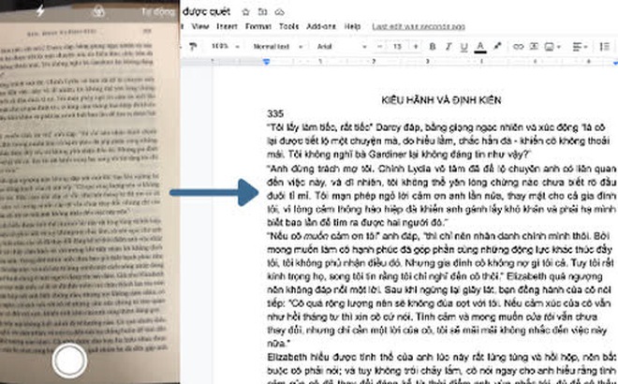Click the move to folder icon
Screen dimensions: 618x384
click(x=262, y=12)
